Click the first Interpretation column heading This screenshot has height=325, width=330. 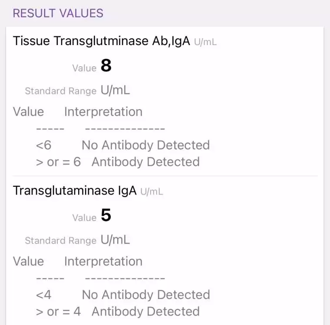click(103, 112)
